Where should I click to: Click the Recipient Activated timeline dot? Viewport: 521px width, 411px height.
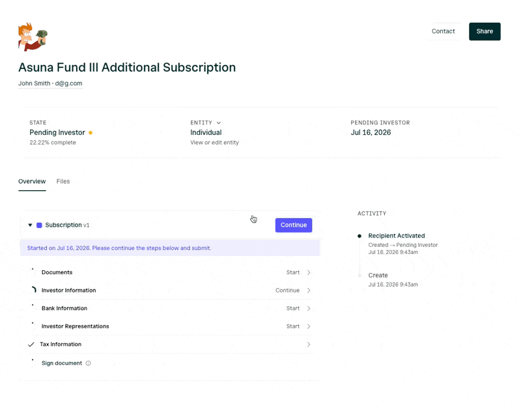[x=359, y=236]
